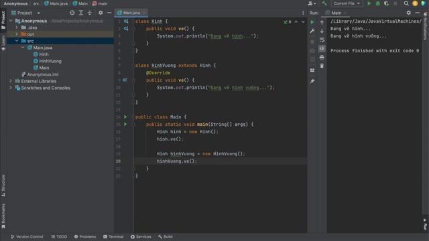Hide the Run panel with minus icon
429x241 pixels.
tap(417, 13)
